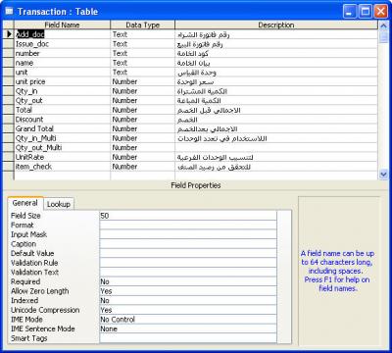Click the Indexed property value No
Screen dimensions: 392x353
point(188,300)
